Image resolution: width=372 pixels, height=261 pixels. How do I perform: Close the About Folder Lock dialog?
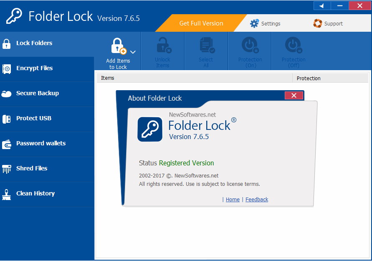click(x=294, y=95)
